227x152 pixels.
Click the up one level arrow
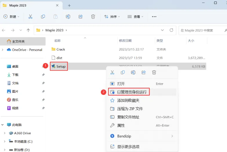pos(28,30)
